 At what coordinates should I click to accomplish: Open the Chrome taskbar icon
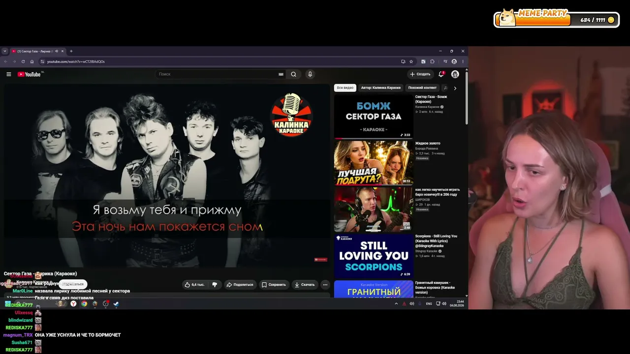click(84, 304)
